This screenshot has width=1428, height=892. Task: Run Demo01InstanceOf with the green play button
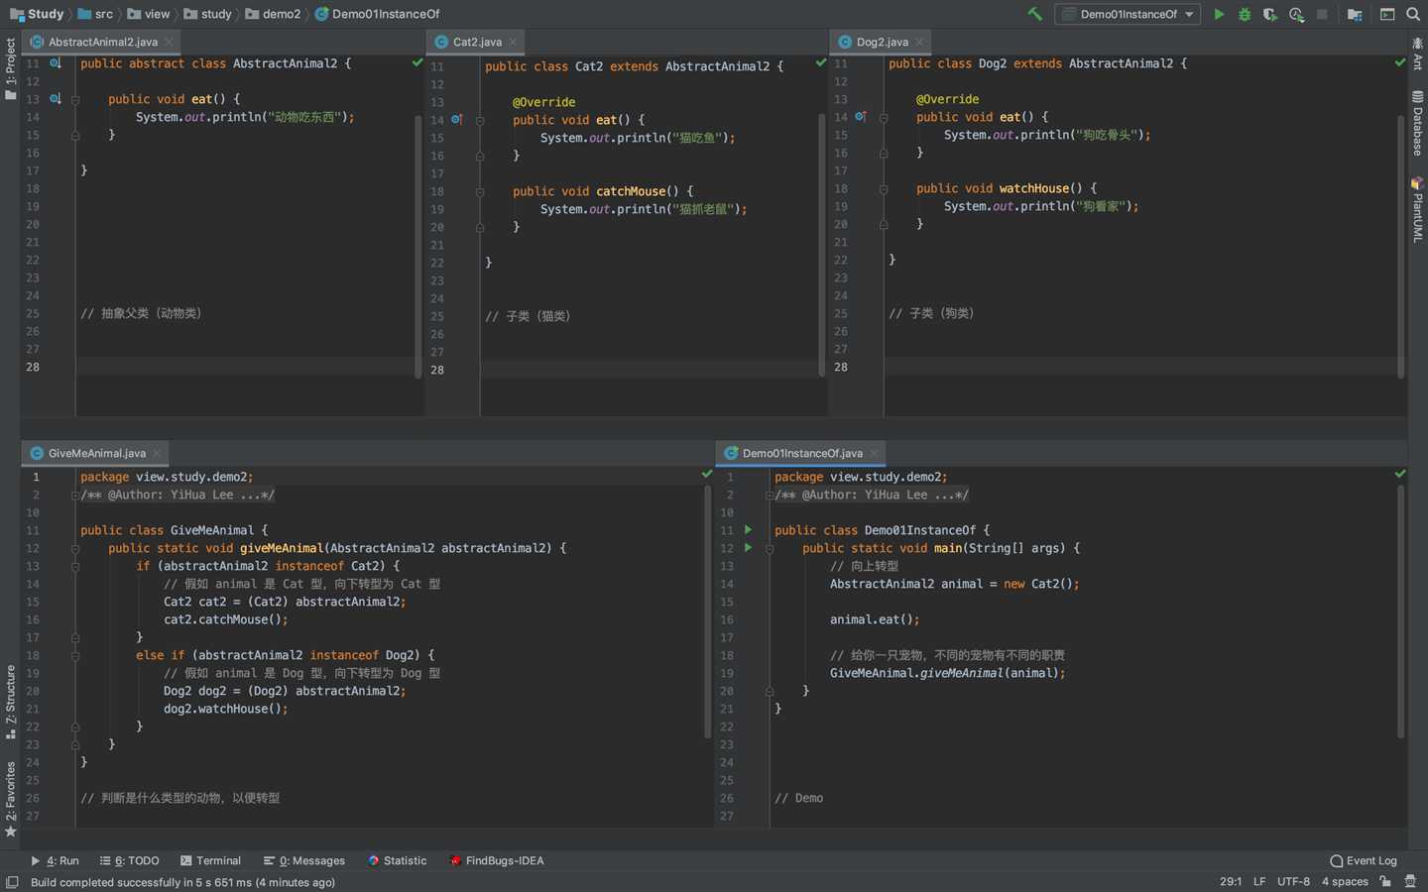1219,14
